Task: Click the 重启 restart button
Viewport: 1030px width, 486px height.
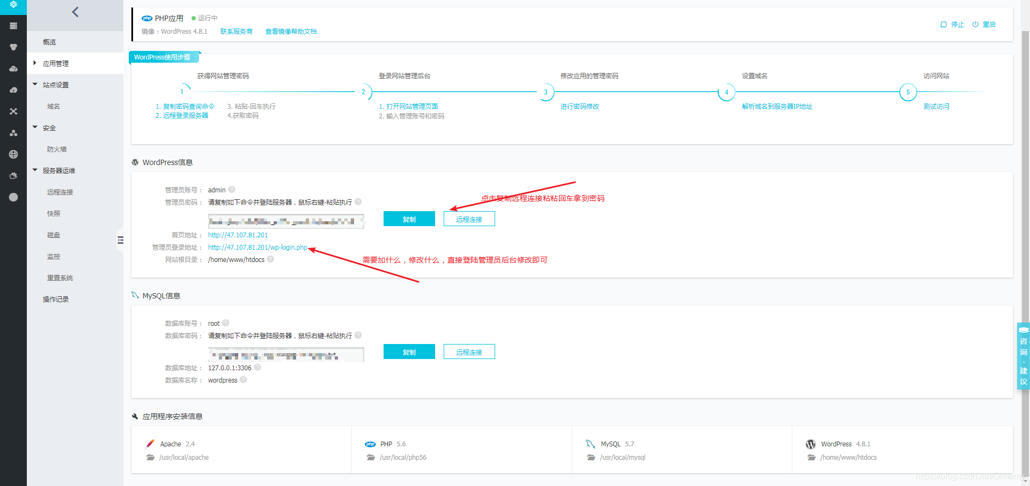Action: tap(984, 25)
